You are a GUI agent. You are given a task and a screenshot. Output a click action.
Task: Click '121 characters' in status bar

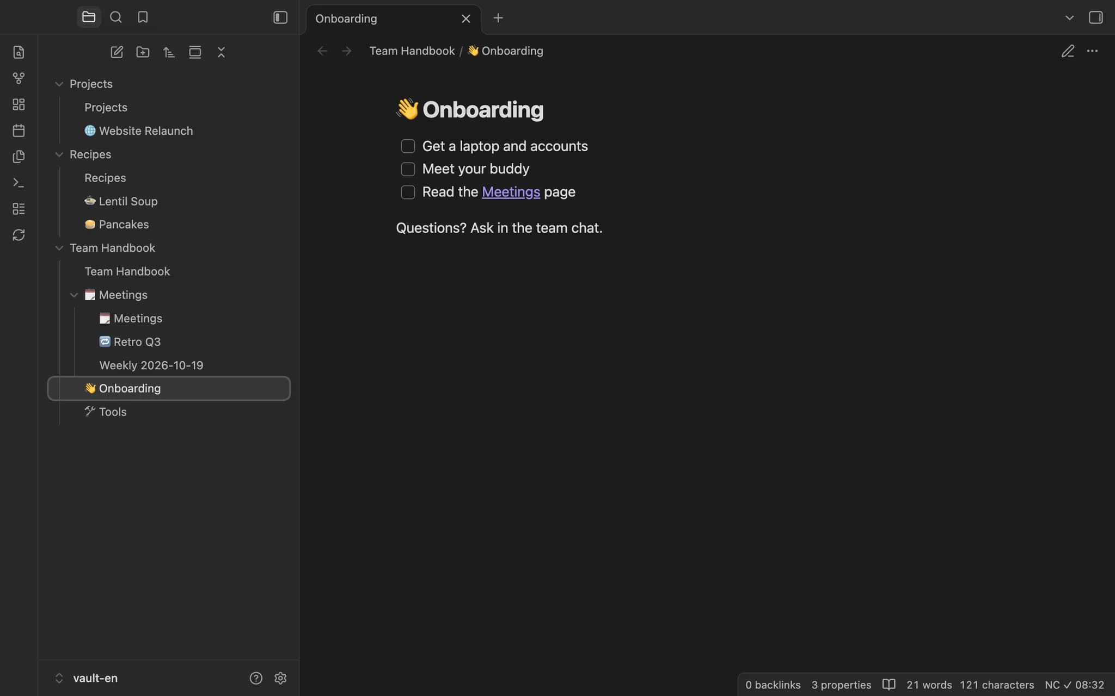coord(997,685)
